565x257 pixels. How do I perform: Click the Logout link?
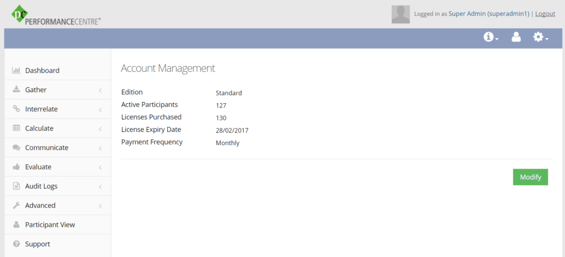[545, 14]
